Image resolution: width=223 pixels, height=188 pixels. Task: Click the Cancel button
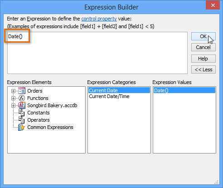(x=204, y=47)
